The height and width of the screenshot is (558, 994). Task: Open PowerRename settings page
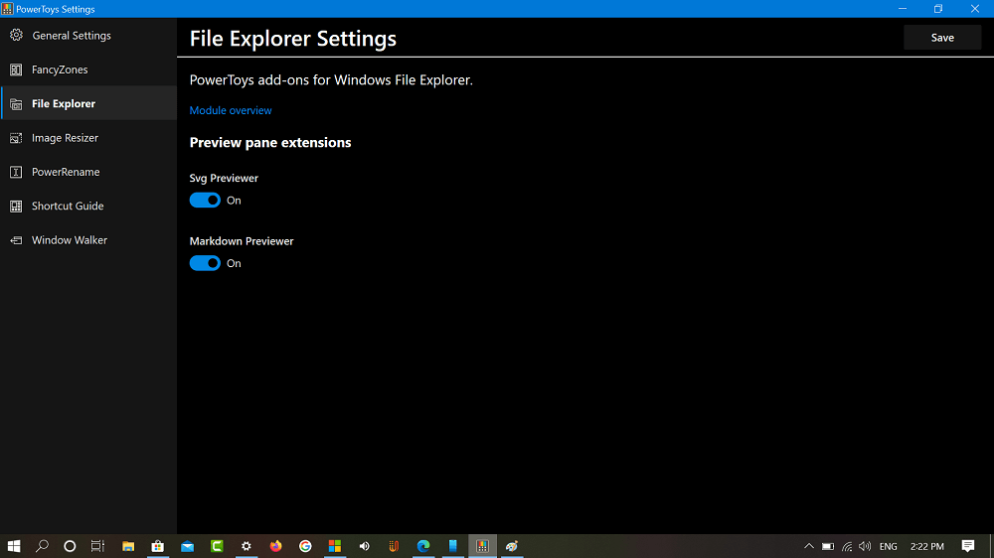click(x=88, y=173)
